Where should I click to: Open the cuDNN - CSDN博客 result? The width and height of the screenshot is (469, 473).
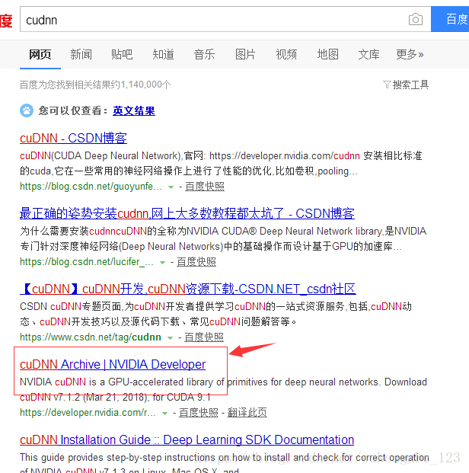(73, 138)
